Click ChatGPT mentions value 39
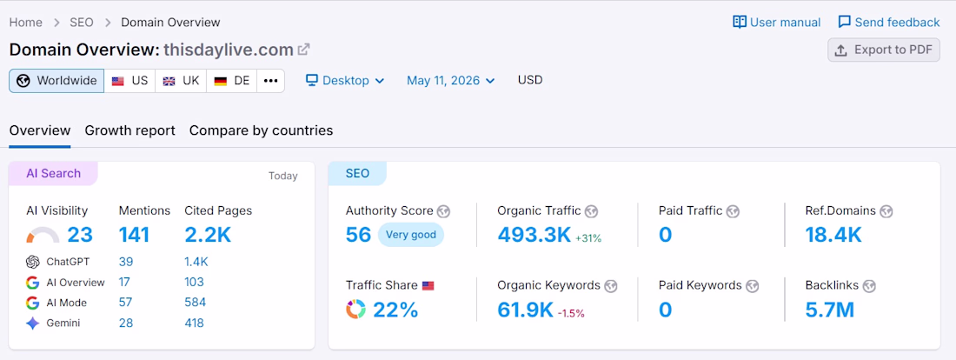Image resolution: width=956 pixels, height=360 pixels. tap(126, 262)
